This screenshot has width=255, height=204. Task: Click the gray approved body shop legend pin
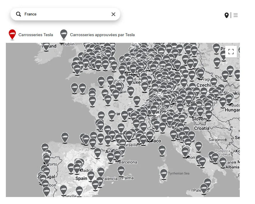click(64, 34)
